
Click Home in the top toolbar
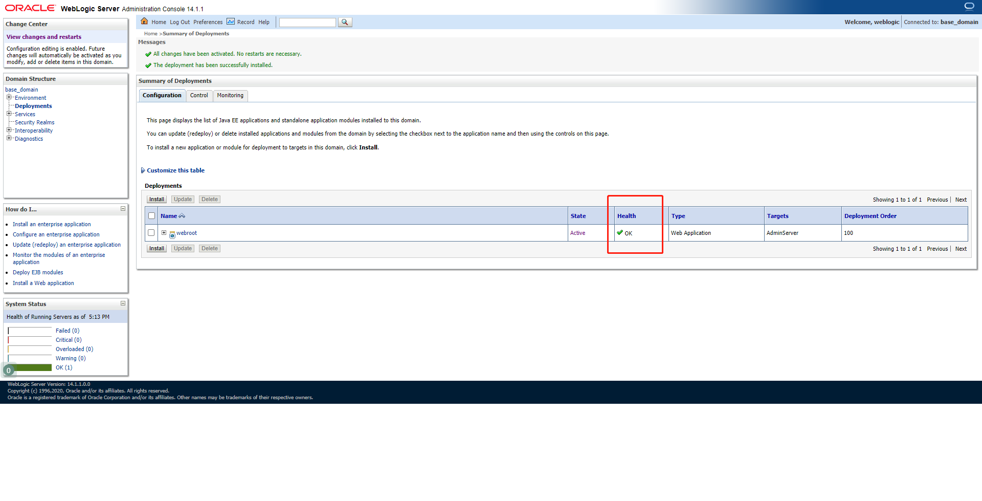coord(159,22)
